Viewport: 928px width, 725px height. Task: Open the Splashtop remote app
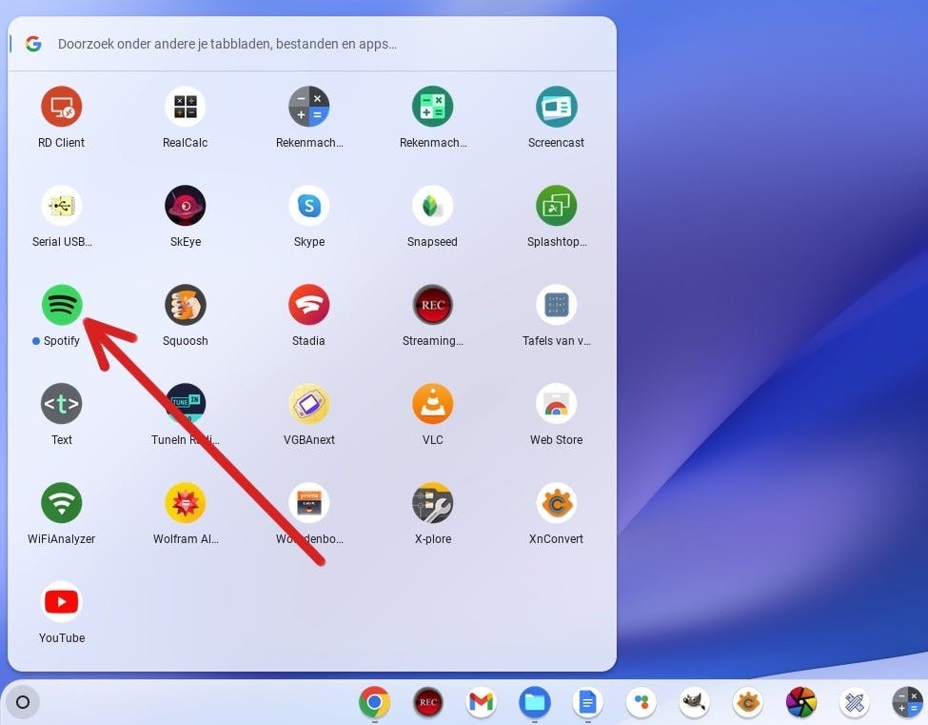pyautogui.click(x=557, y=206)
